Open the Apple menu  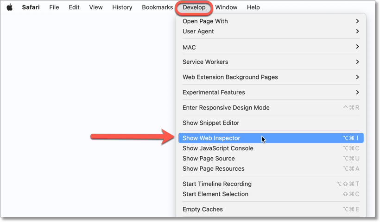[x=9, y=7]
